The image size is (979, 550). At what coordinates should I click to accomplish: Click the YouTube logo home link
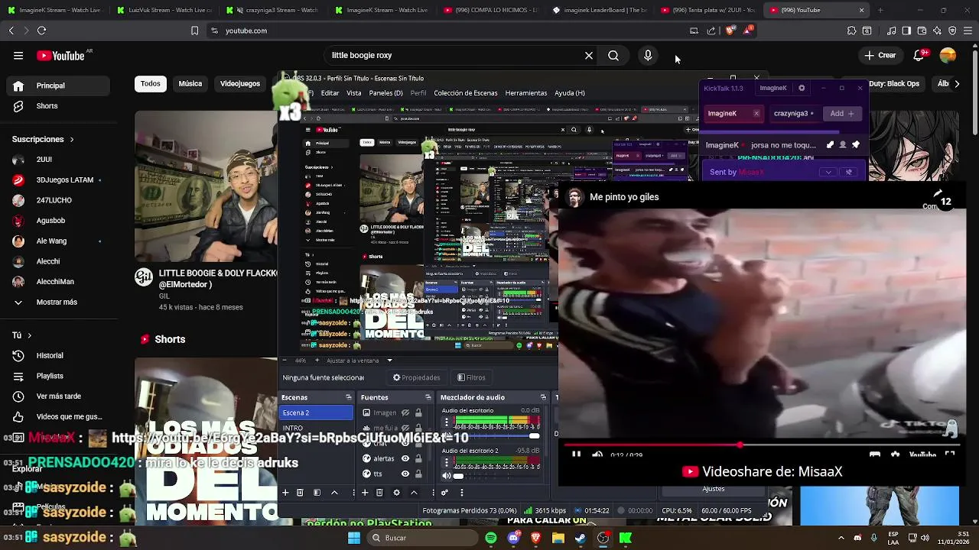[x=60, y=56]
